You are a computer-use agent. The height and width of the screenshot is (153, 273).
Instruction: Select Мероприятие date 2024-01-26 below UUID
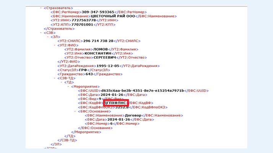[112, 95]
